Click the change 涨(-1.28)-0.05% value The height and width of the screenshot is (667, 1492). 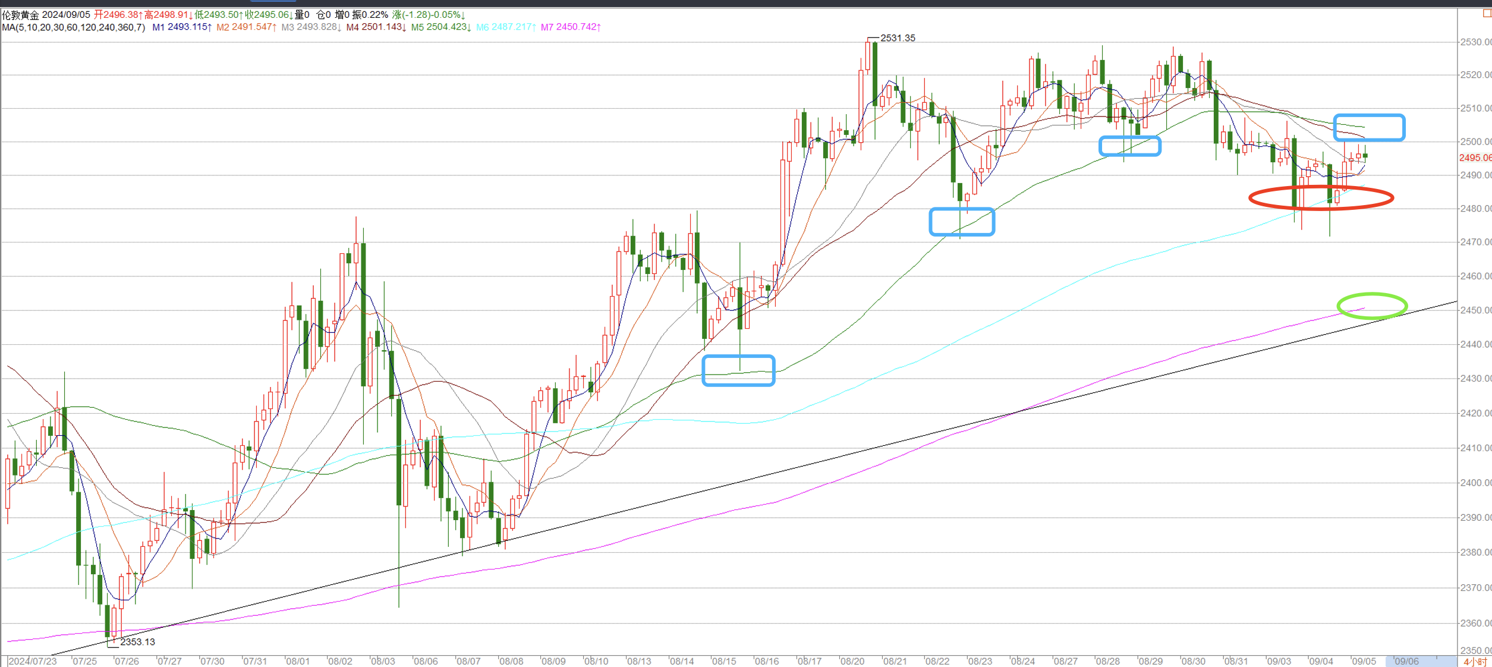[429, 15]
